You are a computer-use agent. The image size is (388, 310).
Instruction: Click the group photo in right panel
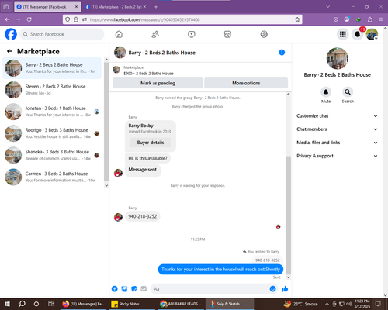click(337, 58)
